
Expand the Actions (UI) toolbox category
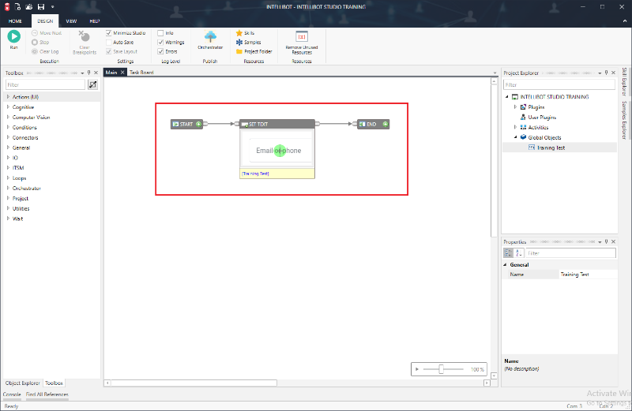click(x=8, y=97)
